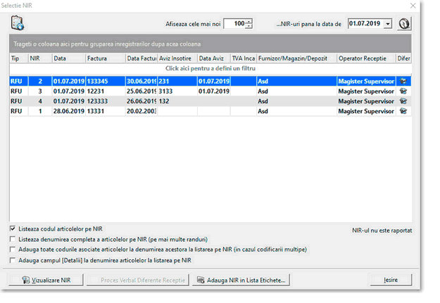This screenshot has height=303, width=440.
Task: Click Aviz Insotire cell 3133
Action: (x=177, y=91)
